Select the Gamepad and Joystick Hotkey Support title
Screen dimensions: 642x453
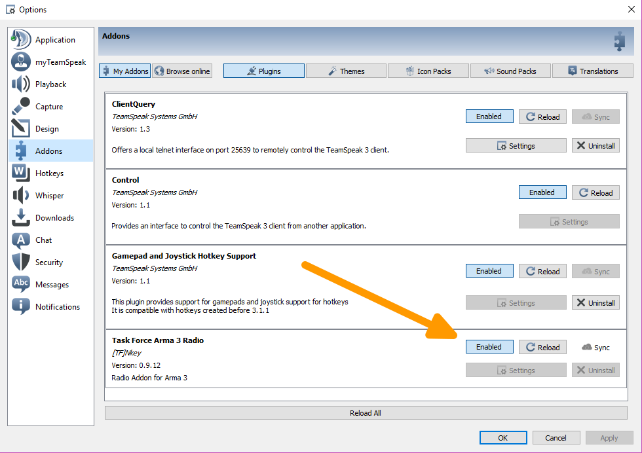pyautogui.click(x=184, y=256)
